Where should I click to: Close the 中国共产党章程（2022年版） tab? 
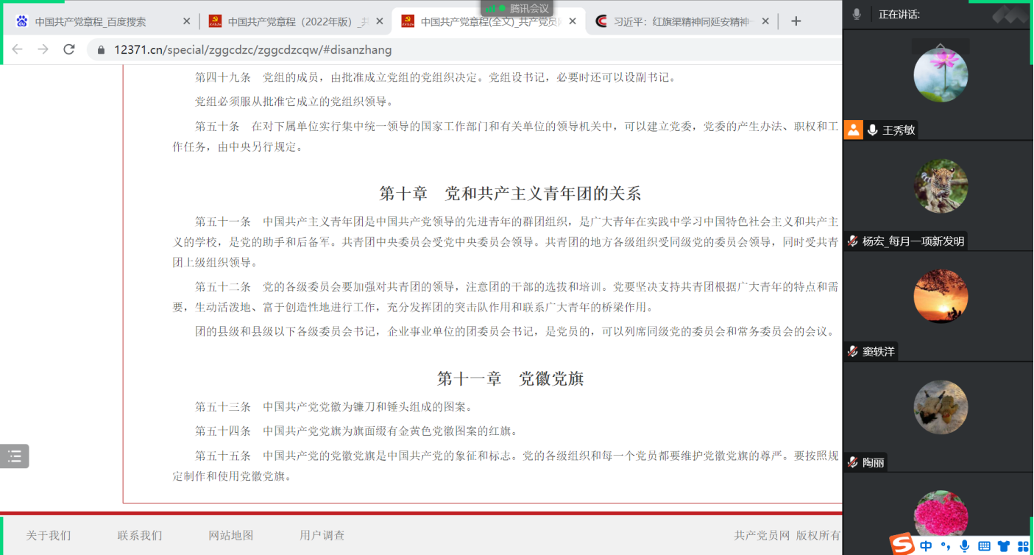380,21
